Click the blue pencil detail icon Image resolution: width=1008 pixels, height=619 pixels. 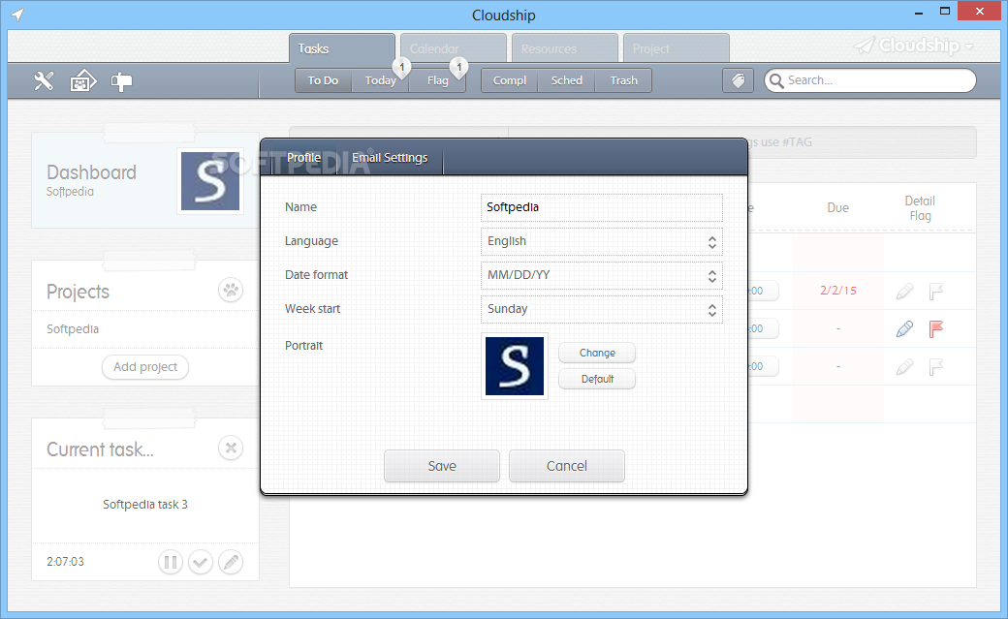[x=904, y=328]
